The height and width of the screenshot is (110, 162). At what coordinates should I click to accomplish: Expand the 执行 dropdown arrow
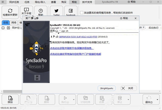click(x=74, y=100)
